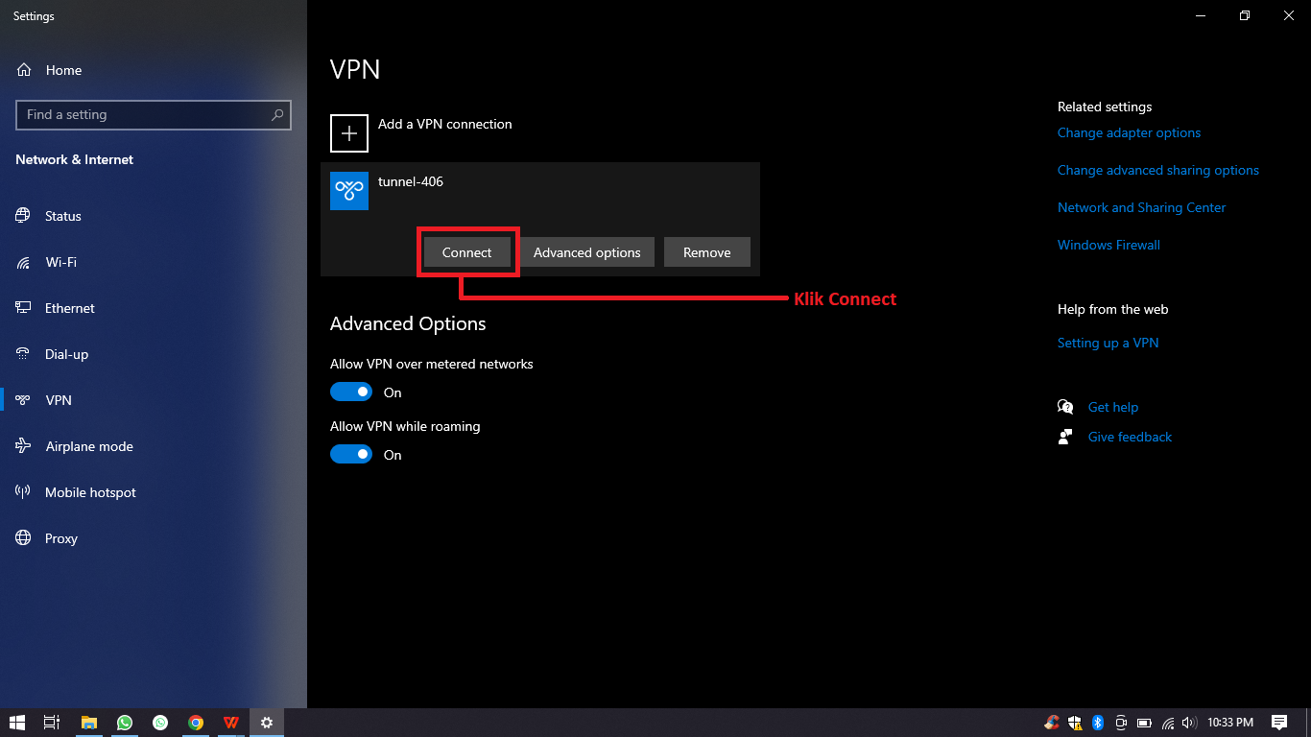Click the Give feedback link text
This screenshot has height=737, width=1311.
1130,437
